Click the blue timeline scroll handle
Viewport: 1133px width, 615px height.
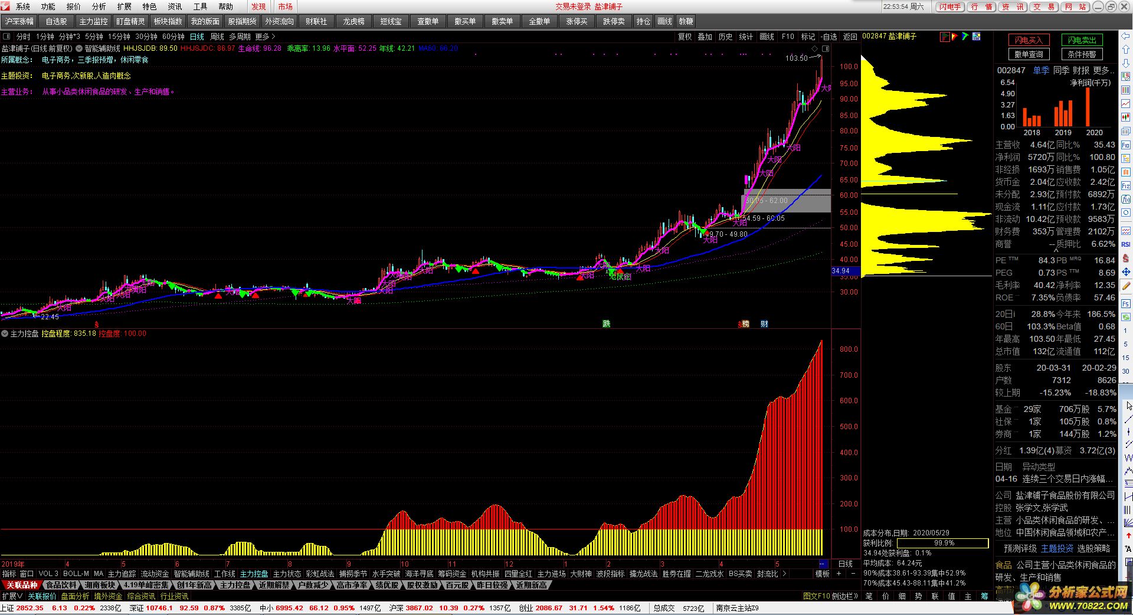click(x=823, y=564)
